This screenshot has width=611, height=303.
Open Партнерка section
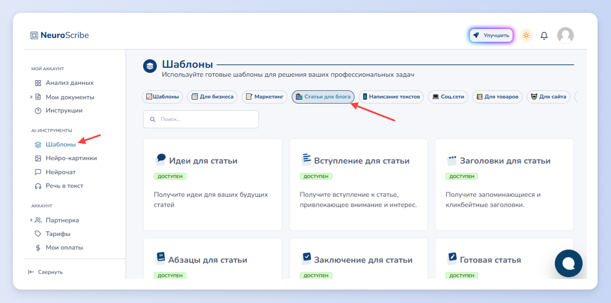[x=62, y=220]
